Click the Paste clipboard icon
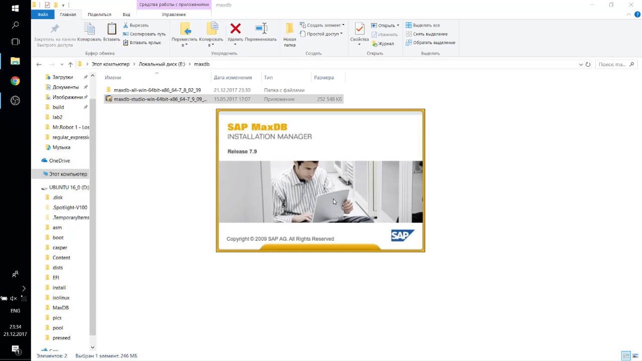The width and height of the screenshot is (642, 361). [111, 29]
